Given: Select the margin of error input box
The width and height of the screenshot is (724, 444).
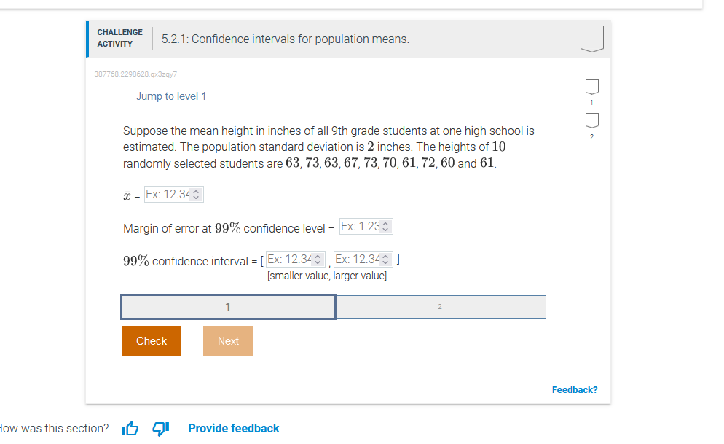Looking at the screenshot, I should (x=361, y=226).
